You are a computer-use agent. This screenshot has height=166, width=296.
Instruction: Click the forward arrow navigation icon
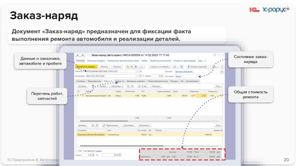pos(82,55)
